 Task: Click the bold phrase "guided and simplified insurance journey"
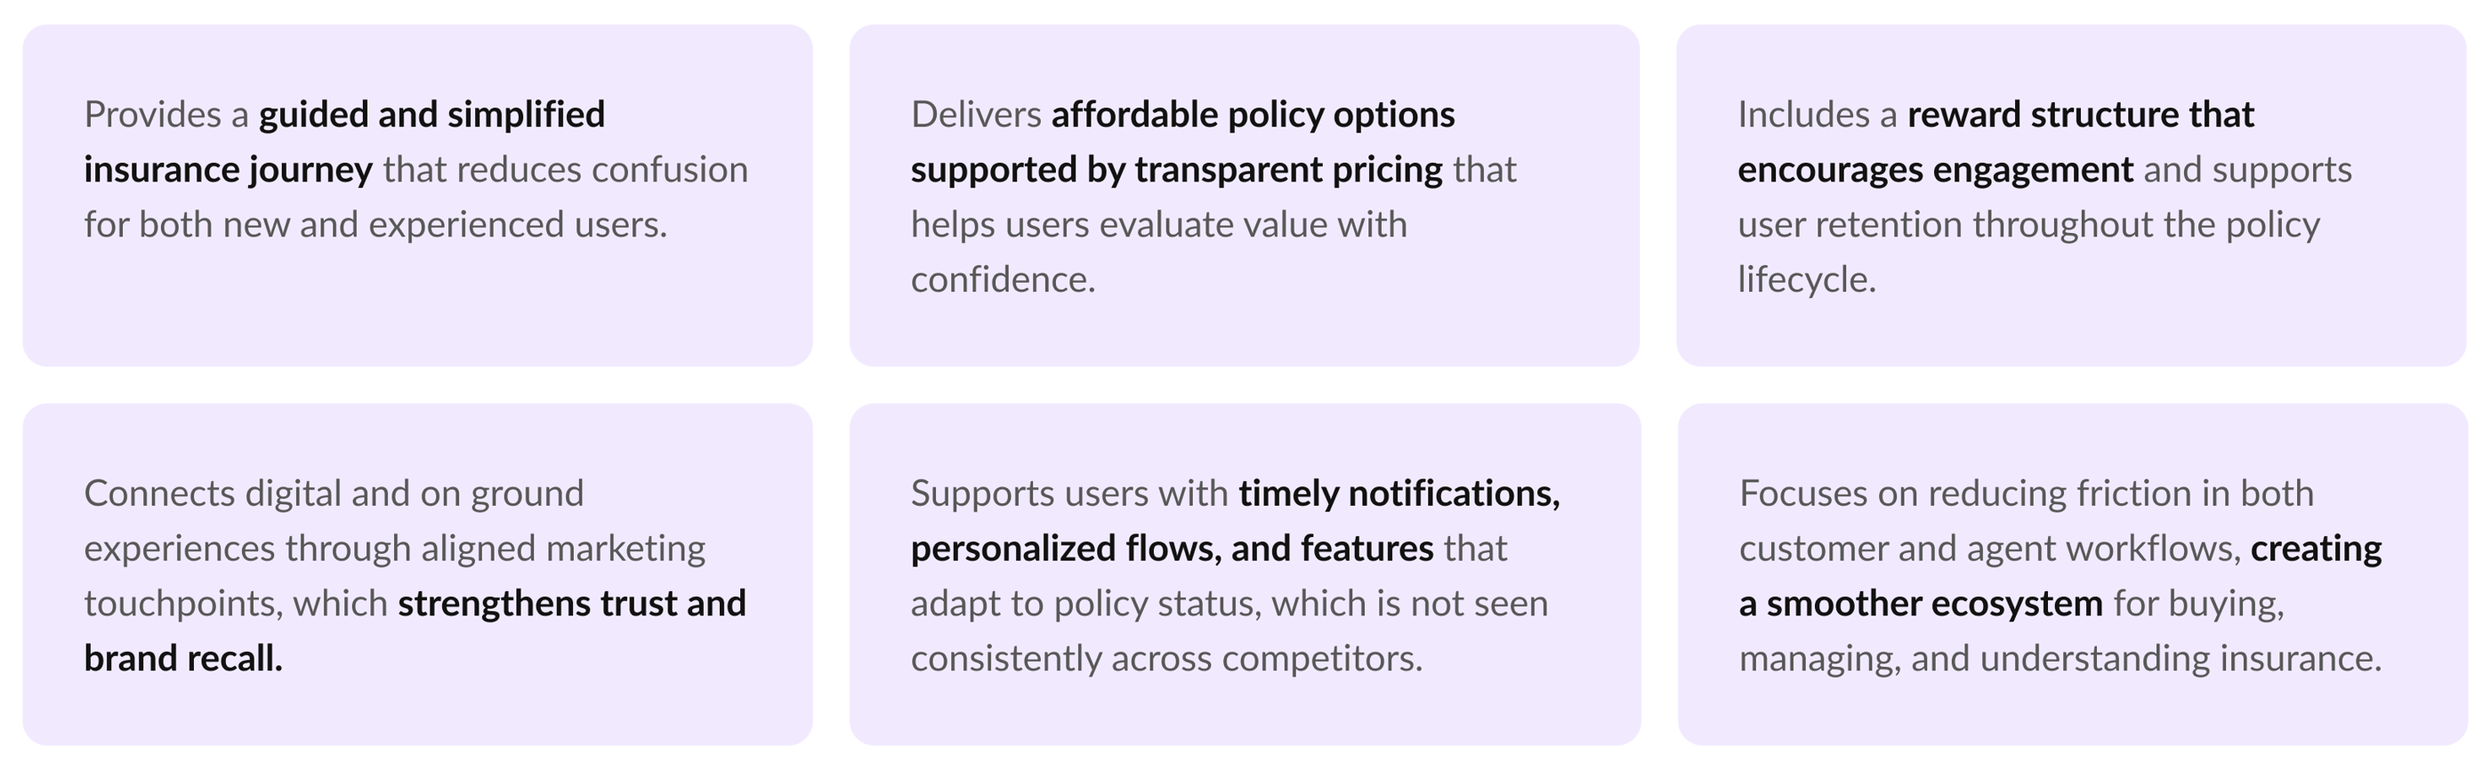(x=431, y=115)
